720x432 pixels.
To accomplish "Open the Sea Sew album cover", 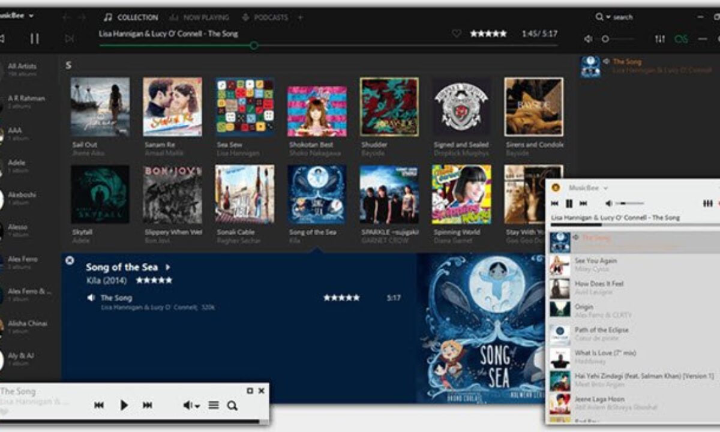I will click(x=245, y=107).
